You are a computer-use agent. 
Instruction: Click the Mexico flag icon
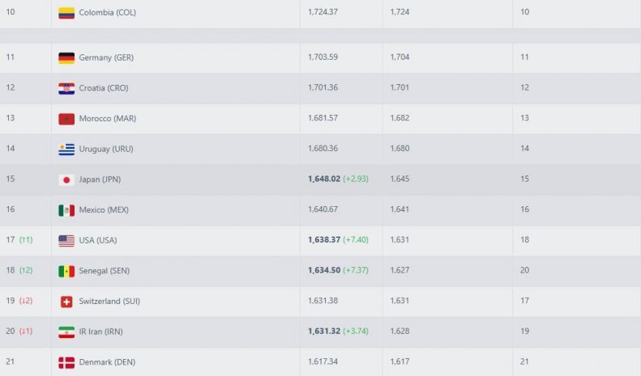point(66,210)
